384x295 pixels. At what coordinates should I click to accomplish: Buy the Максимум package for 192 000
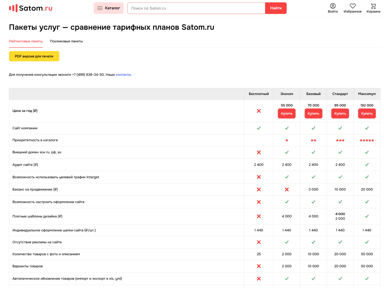click(367, 114)
